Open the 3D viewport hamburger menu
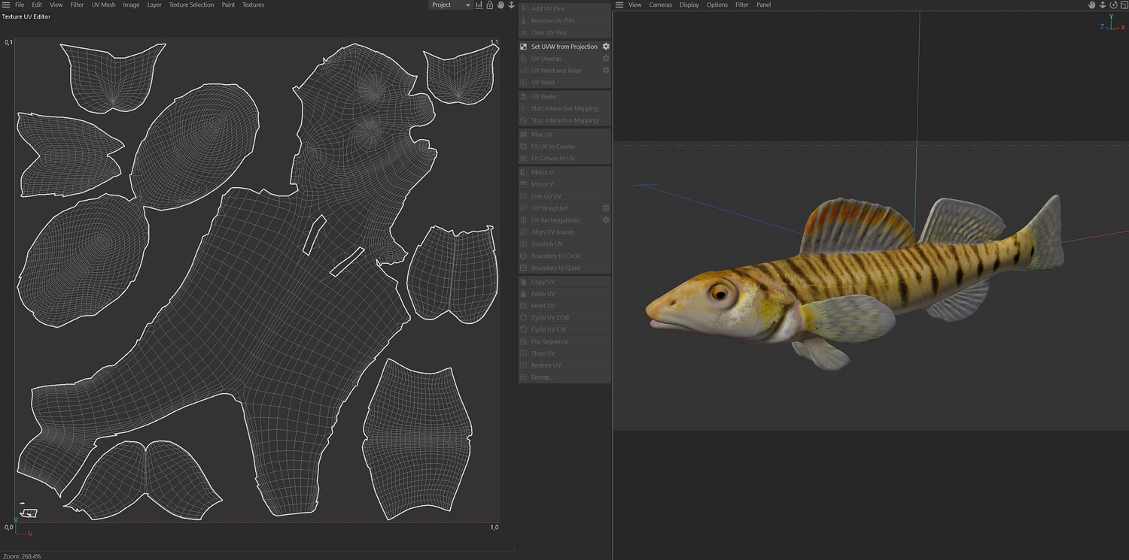This screenshot has height=560, width=1129. [619, 5]
